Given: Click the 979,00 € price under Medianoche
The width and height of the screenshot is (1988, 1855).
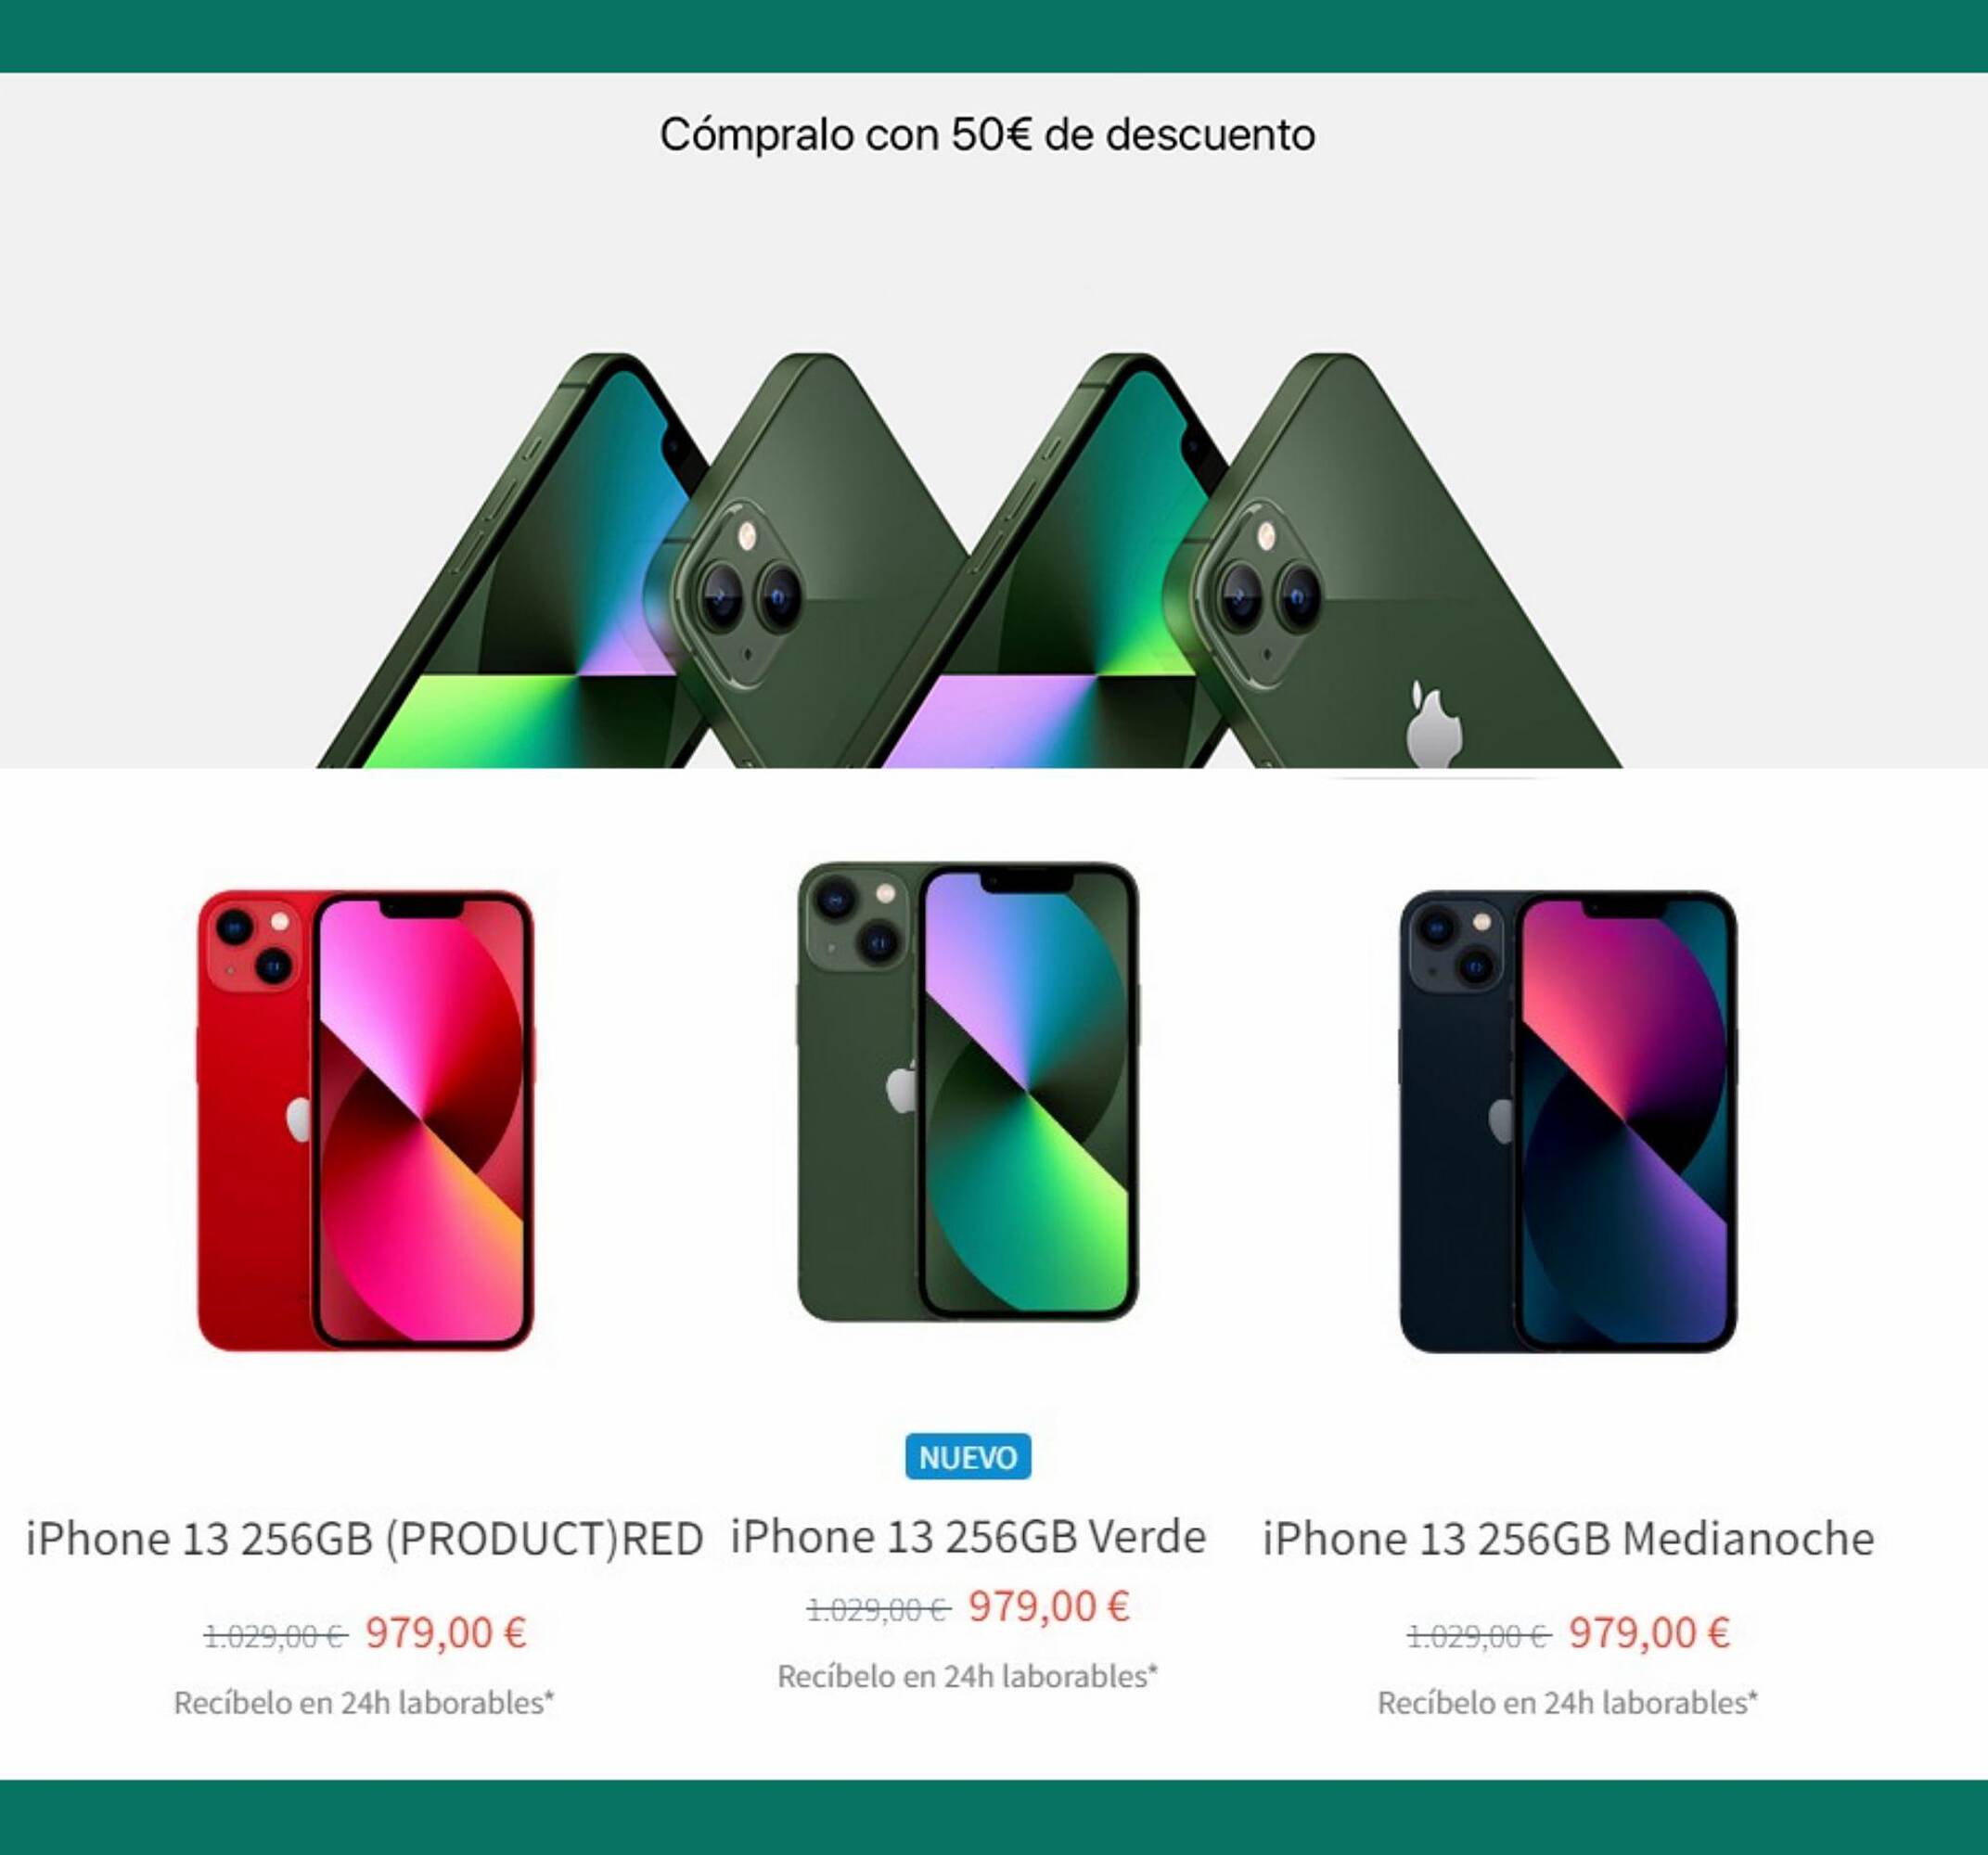Looking at the screenshot, I should (x=1649, y=1633).
